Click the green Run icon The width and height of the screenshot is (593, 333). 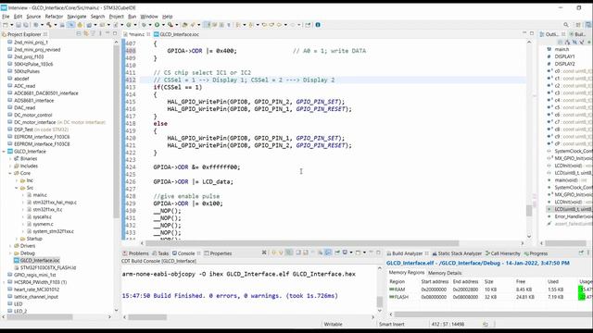click(157, 25)
